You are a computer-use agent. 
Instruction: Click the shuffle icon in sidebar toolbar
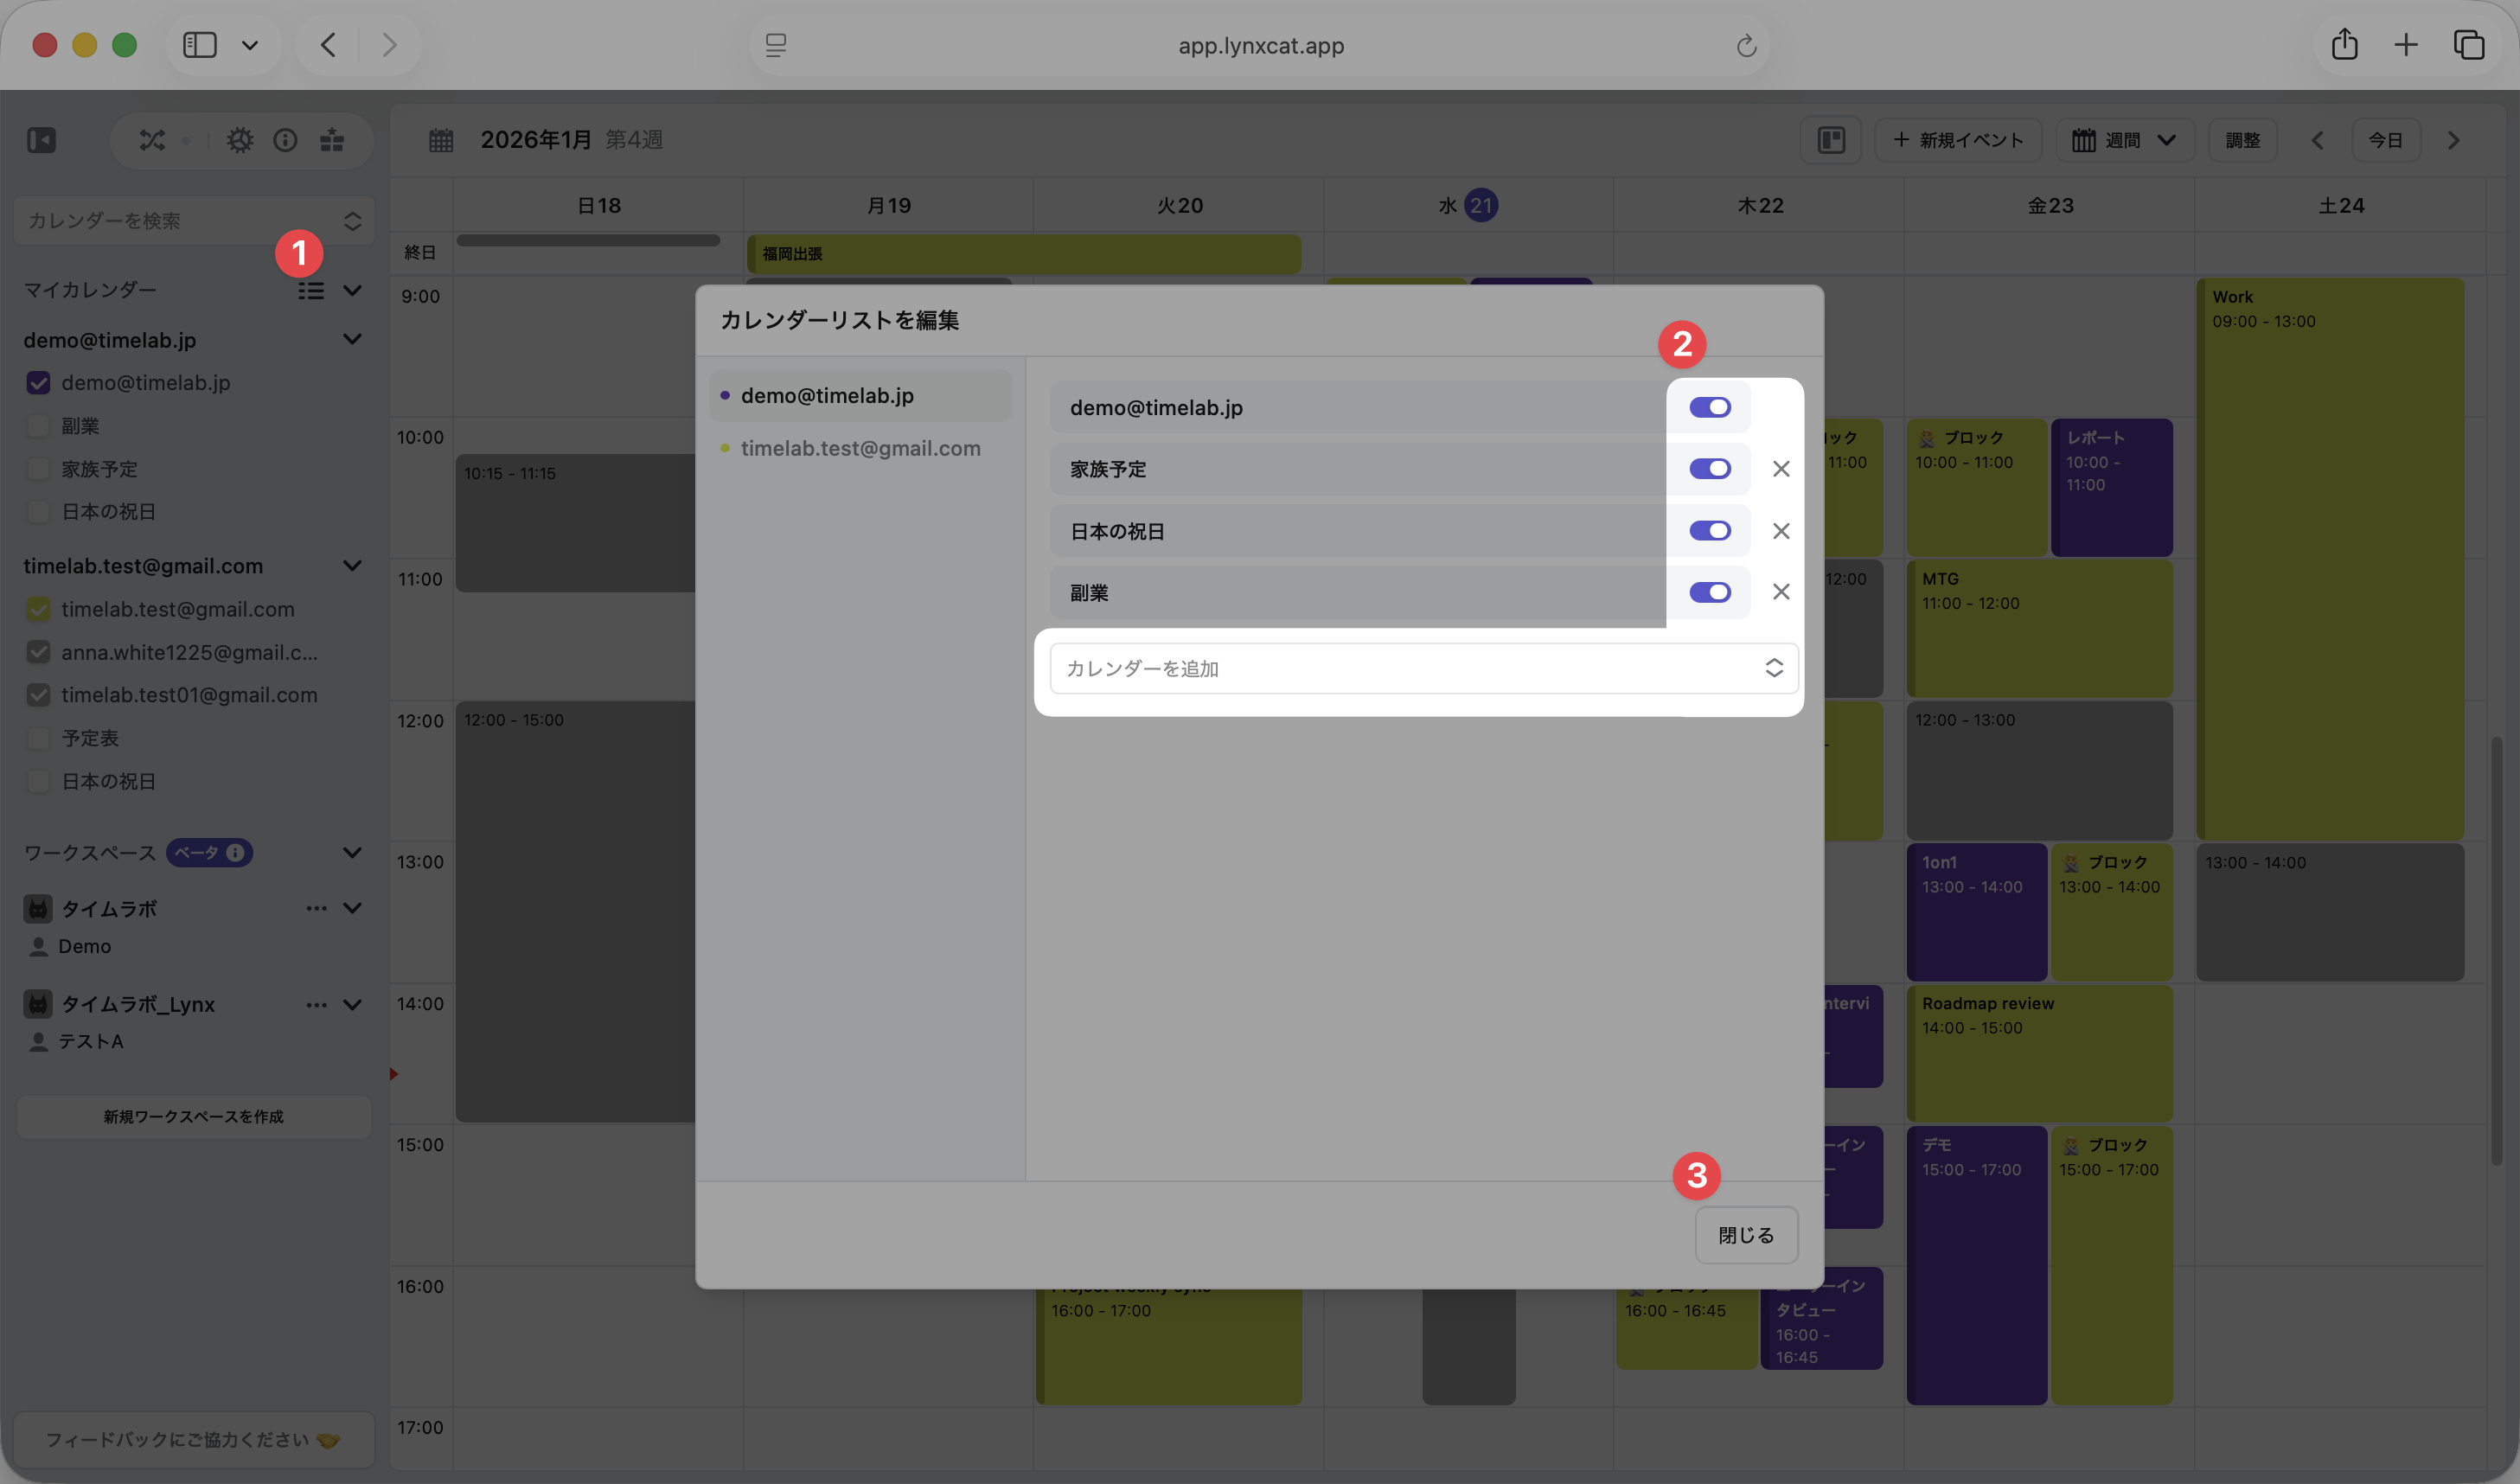[x=152, y=140]
